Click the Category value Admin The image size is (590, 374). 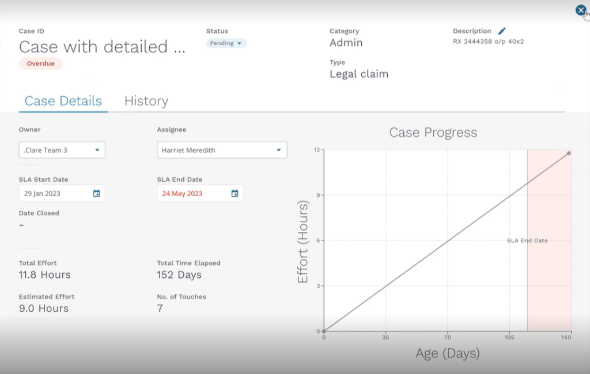(346, 43)
